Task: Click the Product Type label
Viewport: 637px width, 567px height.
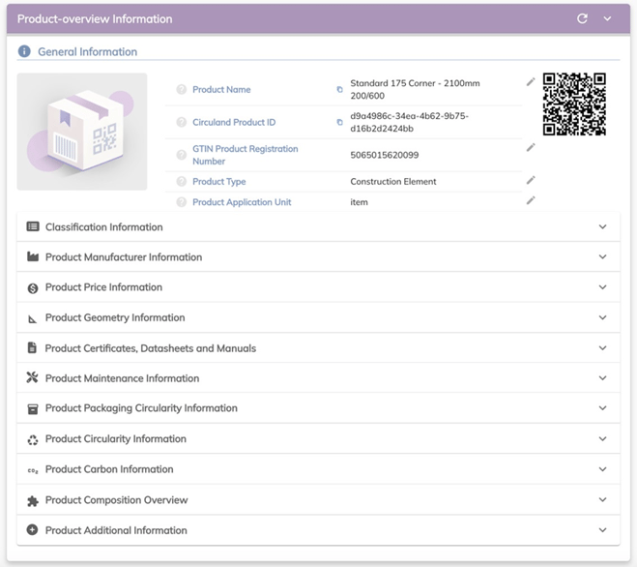Action: tap(219, 181)
